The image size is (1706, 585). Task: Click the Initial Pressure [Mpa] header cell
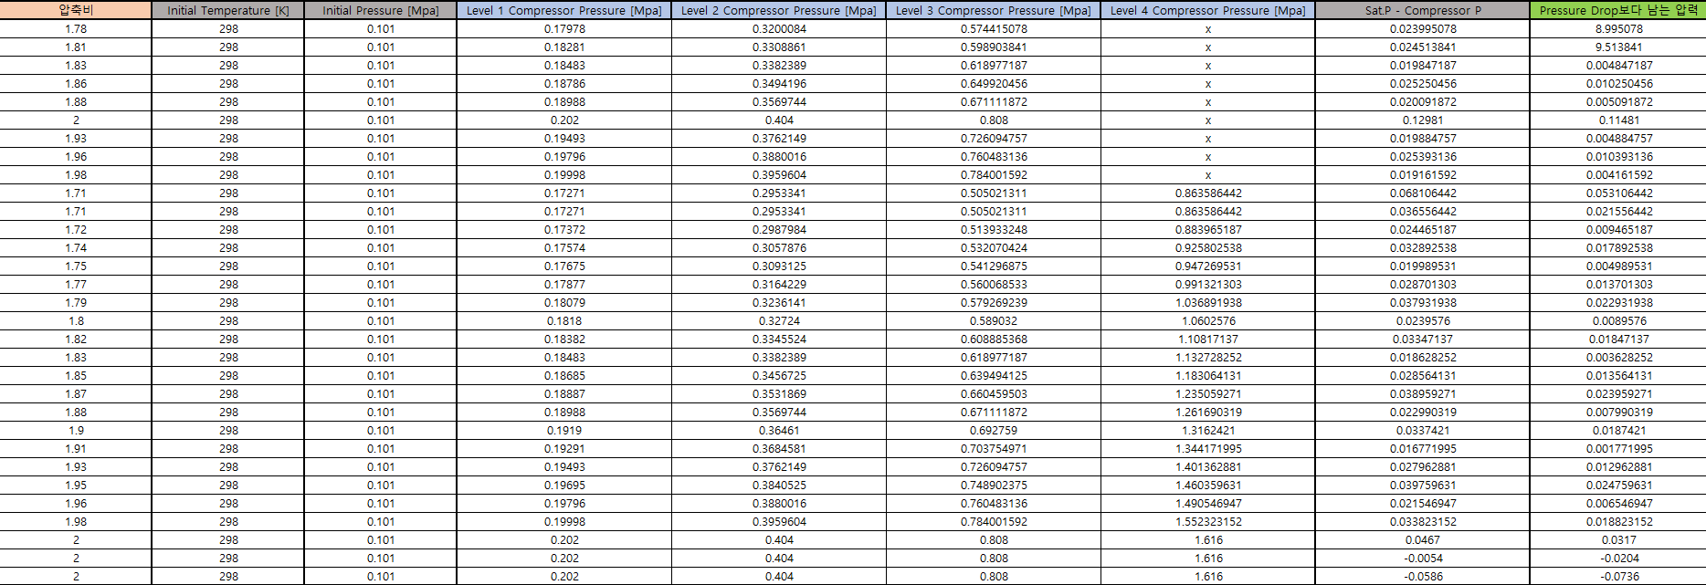[381, 10]
